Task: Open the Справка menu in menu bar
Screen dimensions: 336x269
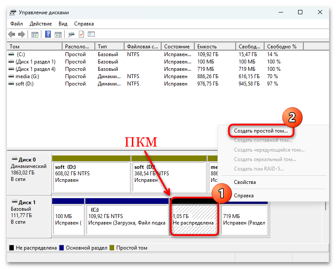Action: [84, 24]
